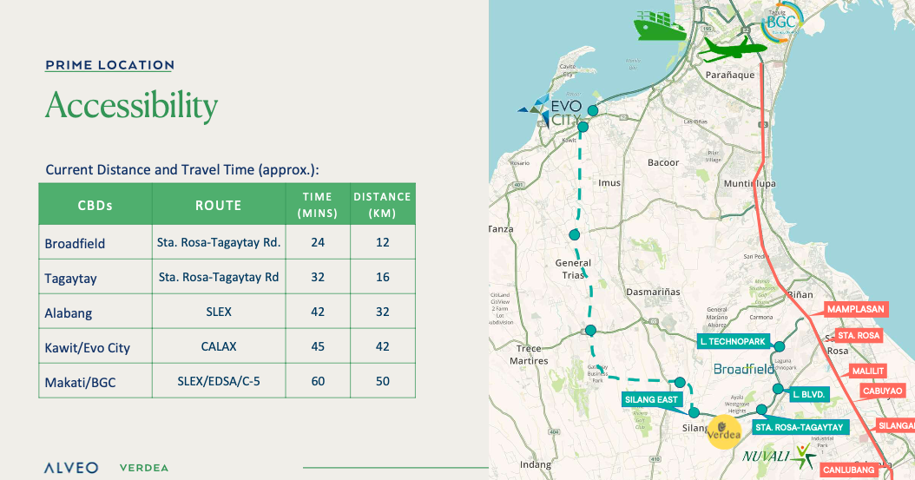This screenshot has height=480, width=915.
Task: Click the green cargo ship icon
Action: 660,26
